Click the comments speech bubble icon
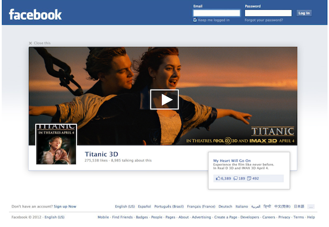The width and height of the screenshot is (329, 227). pyautogui.click(x=236, y=179)
